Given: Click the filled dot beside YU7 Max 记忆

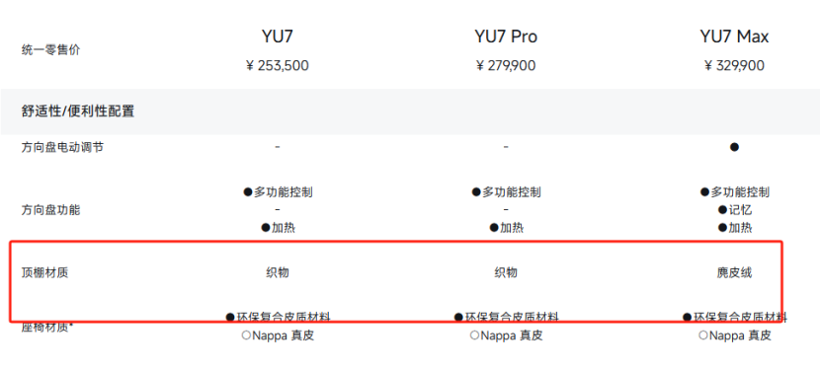Looking at the screenshot, I should click(723, 210).
